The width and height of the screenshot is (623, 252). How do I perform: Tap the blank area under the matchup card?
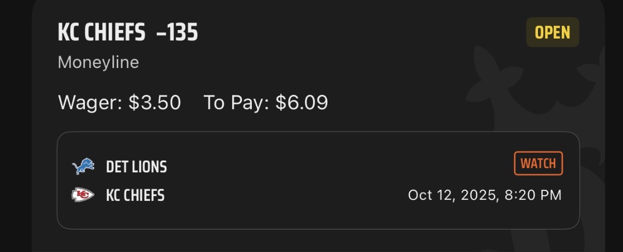(317, 240)
